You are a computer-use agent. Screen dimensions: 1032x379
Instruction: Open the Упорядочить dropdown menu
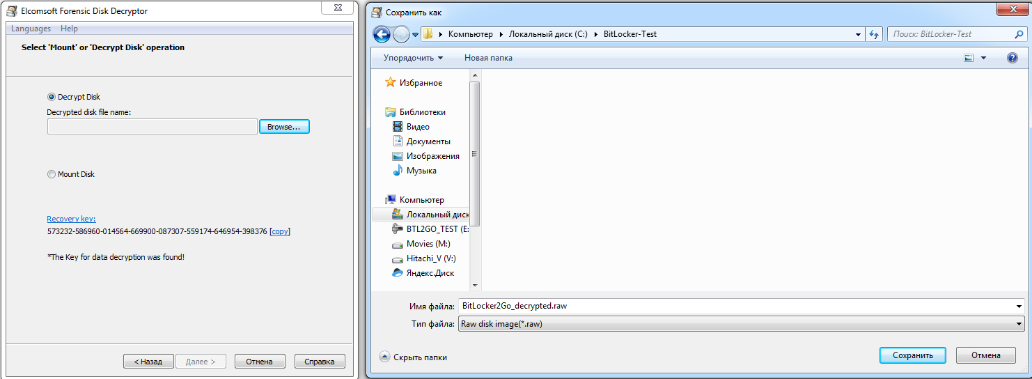tap(413, 58)
